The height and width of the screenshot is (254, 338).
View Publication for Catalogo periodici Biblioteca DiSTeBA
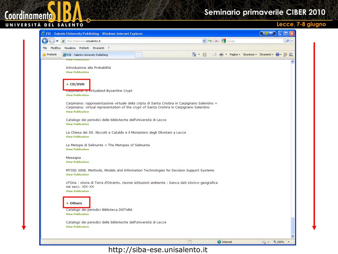pos(77,214)
